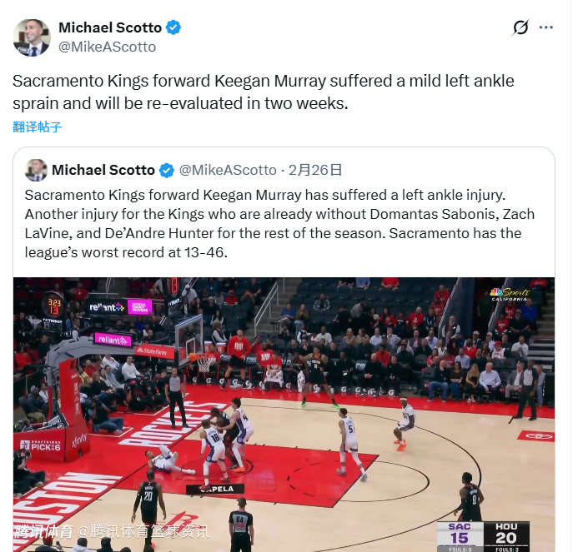
Task: Open the top @MikeAScotto handle
Action: [x=107, y=47]
